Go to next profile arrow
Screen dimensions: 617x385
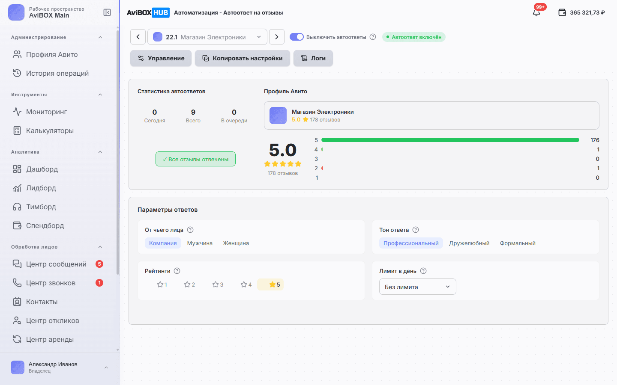click(277, 37)
